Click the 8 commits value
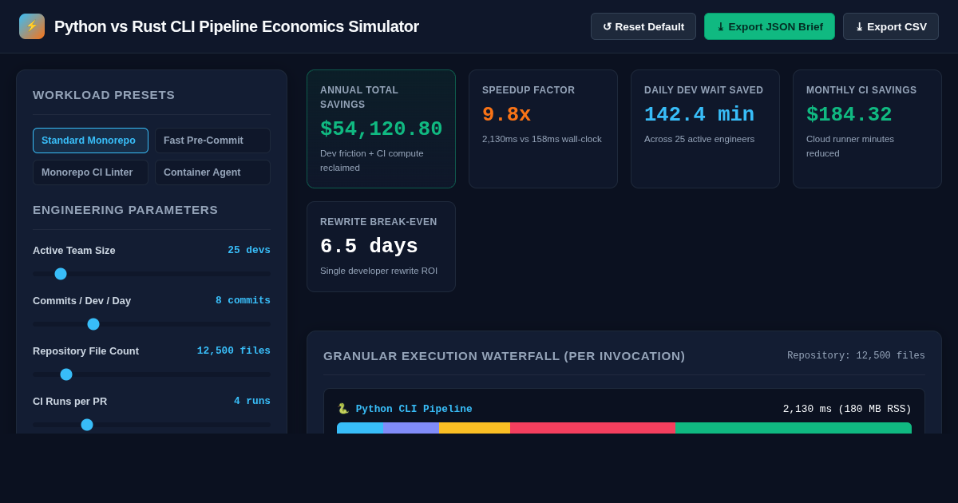The image size is (958, 503). [243, 300]
